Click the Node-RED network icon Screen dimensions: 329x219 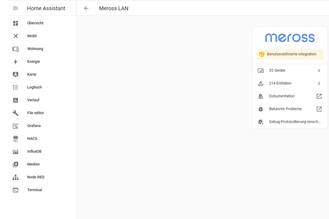coord(16,177)
